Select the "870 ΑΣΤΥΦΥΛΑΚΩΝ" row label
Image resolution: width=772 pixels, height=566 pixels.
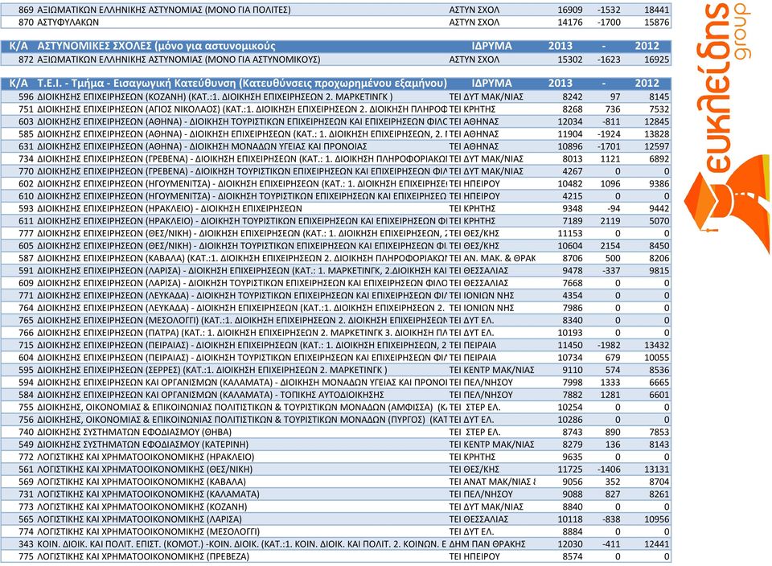coord(59,23)
